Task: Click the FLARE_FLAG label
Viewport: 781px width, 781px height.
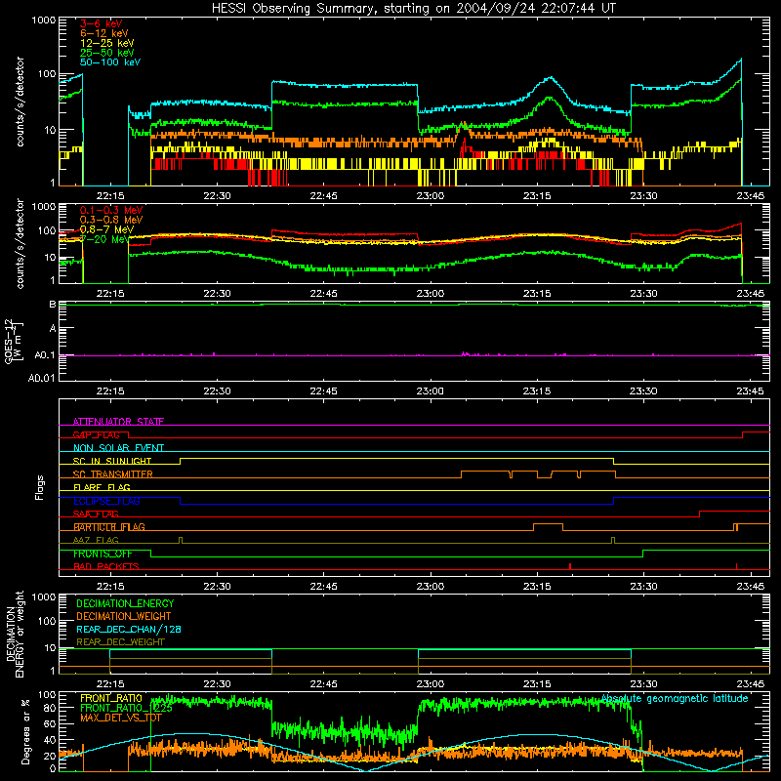Action: (x=102, y=487)
